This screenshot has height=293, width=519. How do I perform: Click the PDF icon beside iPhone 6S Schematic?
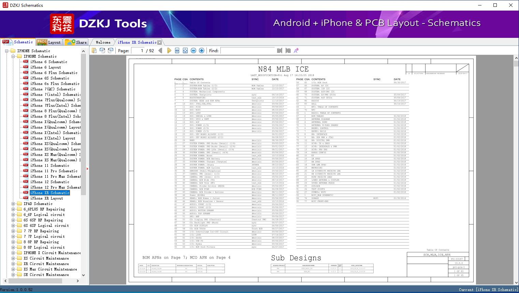pos(26,78)
